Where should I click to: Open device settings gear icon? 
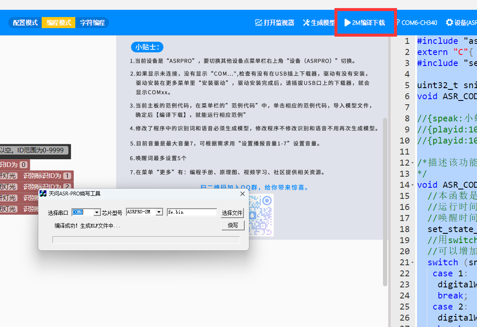(449, 23)
